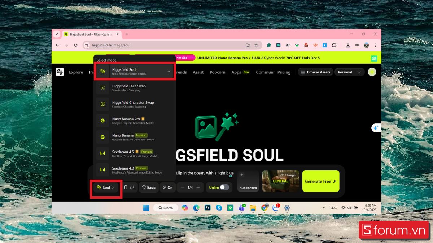433x243 pixels.
Task: Click the Cyber Week promo banner text
Action: (x=258, y=58)
